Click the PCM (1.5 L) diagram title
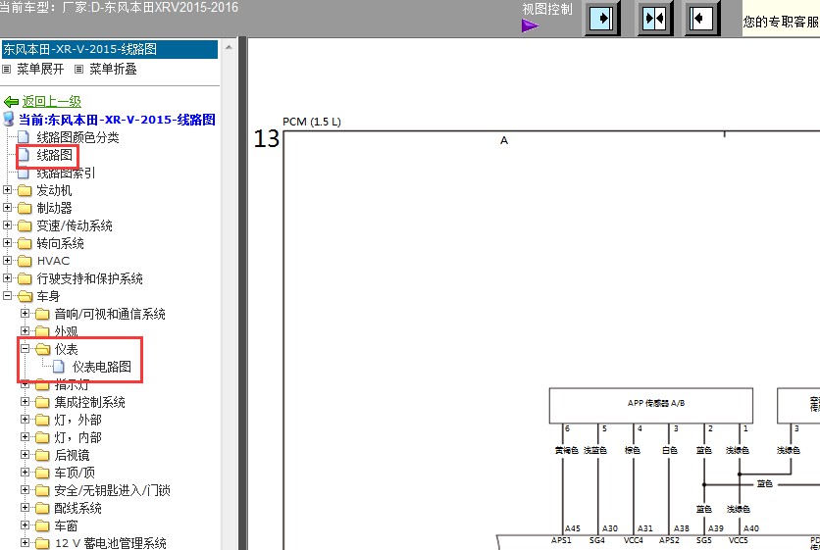The width and height of the screenshot is (820, 550). 312,122
